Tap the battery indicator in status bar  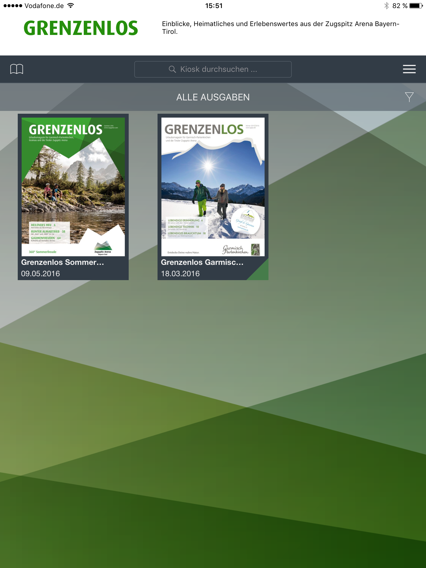(x=416, y=6)
